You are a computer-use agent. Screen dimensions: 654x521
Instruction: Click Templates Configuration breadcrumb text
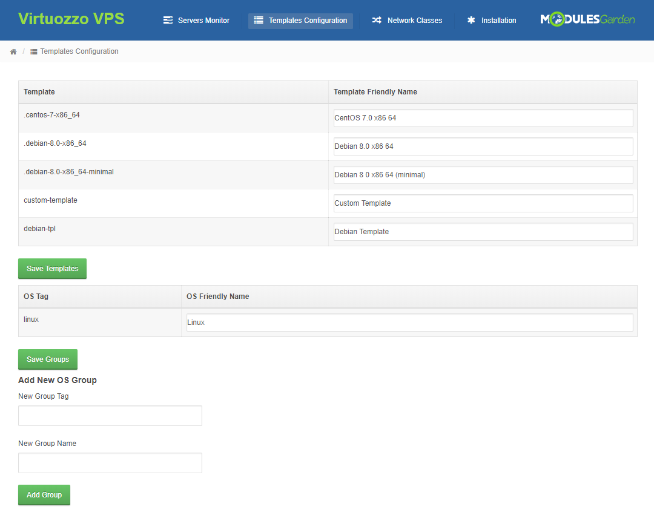(79, 51)
